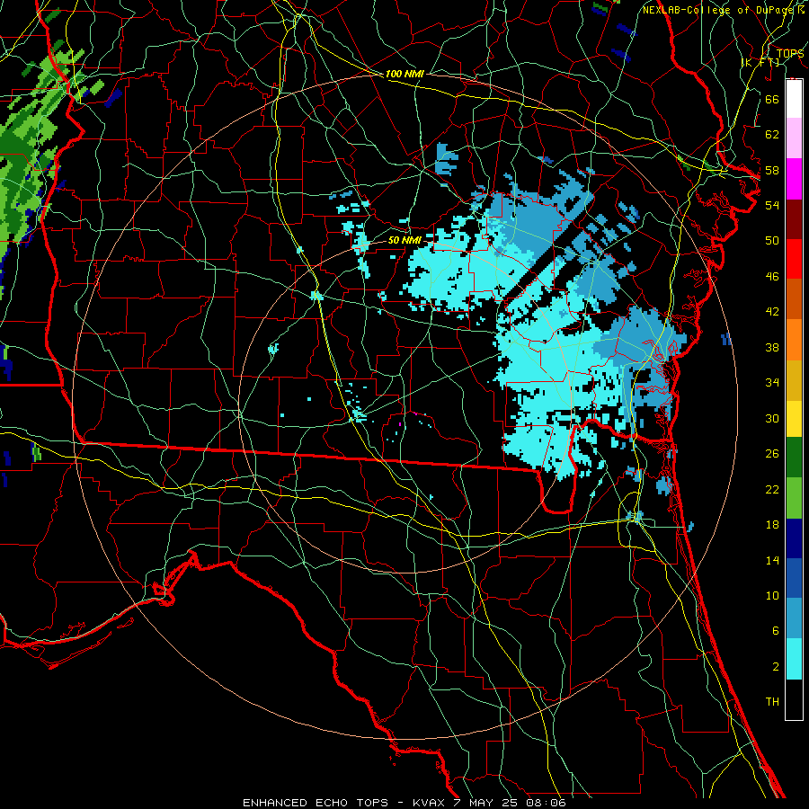Click the navy blue legend swatch
809x809 pixels.
[794, 538]
